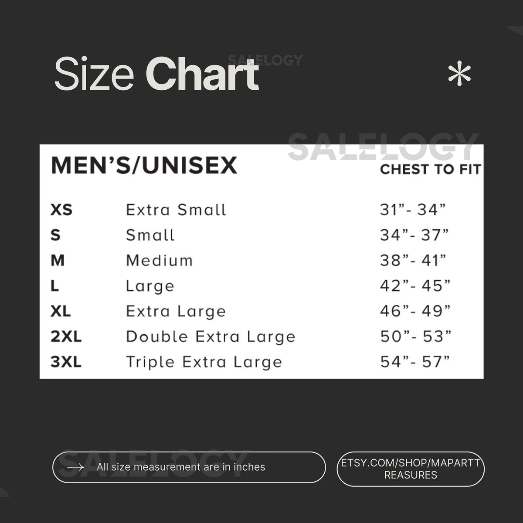Click the arrow icon before the inches note
523x523 pixels.
click(75, 467)
